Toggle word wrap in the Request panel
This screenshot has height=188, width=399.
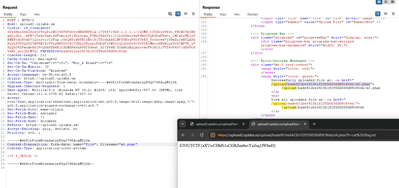[178, 14]
